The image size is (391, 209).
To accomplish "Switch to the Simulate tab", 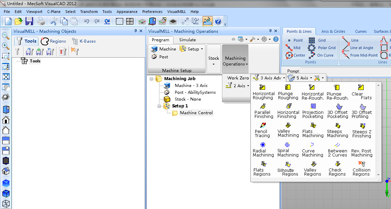I will [x=187, y=40].
